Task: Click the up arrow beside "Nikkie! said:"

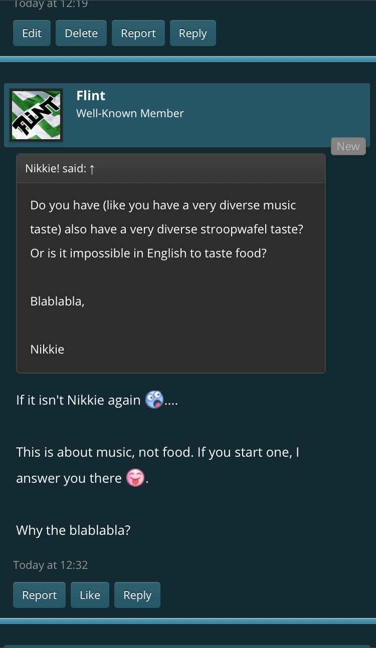Action: pos(92,169)
